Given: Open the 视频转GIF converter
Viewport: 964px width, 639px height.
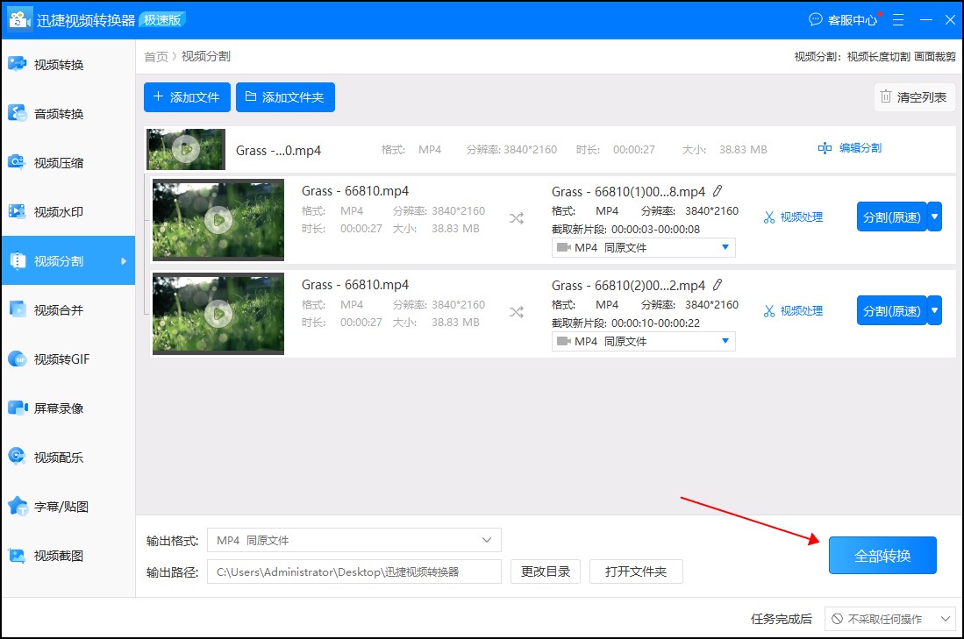Looking at the screenshot, I should [53, 359].
